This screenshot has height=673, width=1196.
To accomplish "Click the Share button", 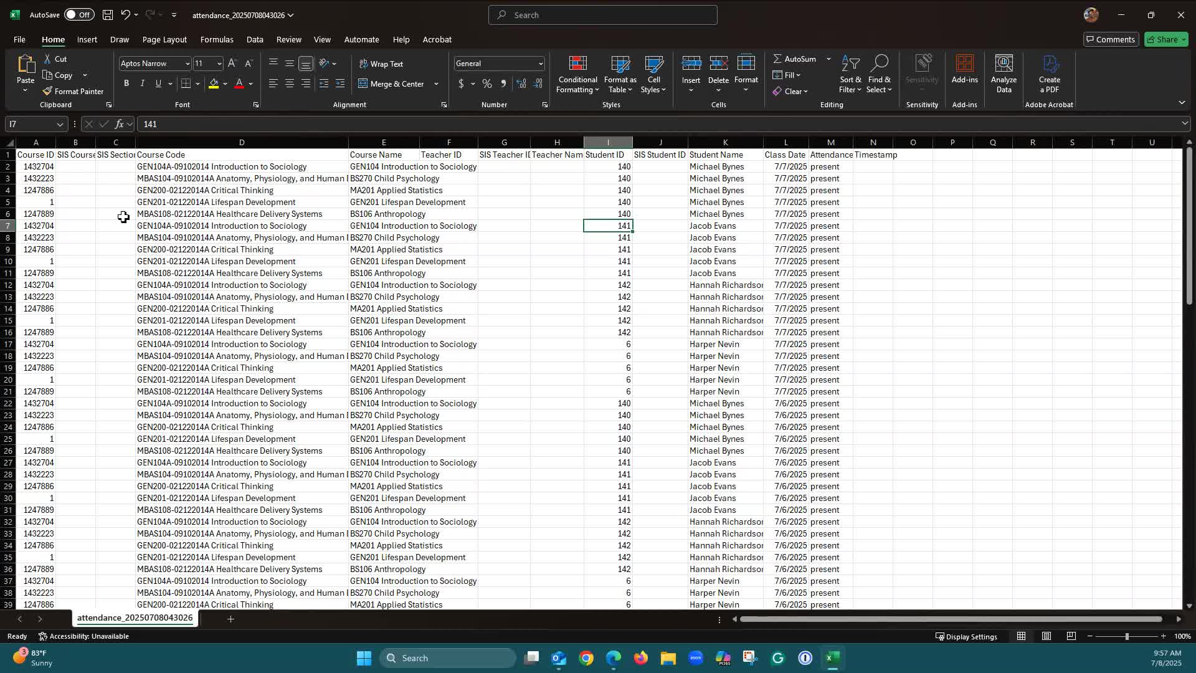I will [1166, 39].
